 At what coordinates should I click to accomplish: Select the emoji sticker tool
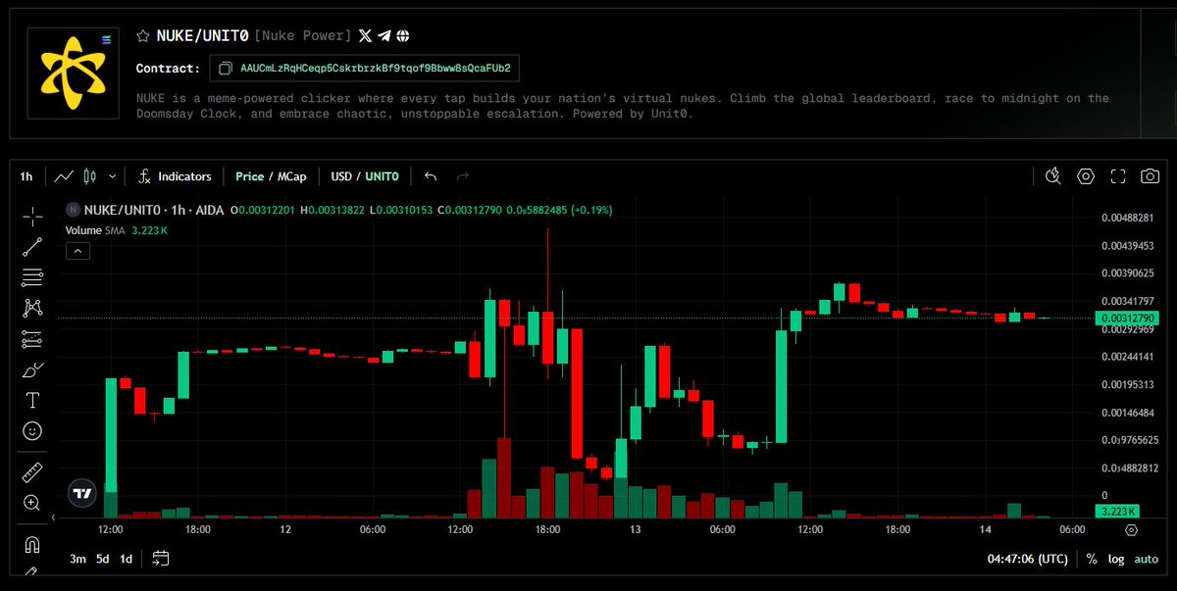31,430
